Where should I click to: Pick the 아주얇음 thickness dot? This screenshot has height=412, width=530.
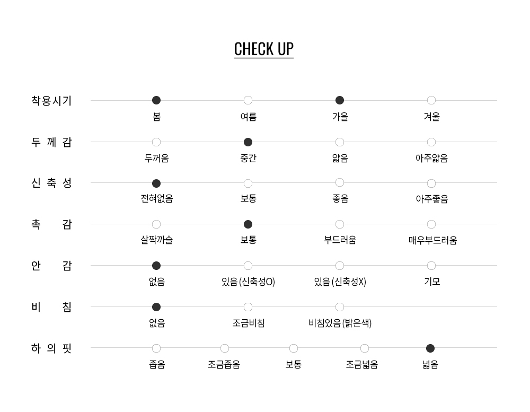click(431, 142)
